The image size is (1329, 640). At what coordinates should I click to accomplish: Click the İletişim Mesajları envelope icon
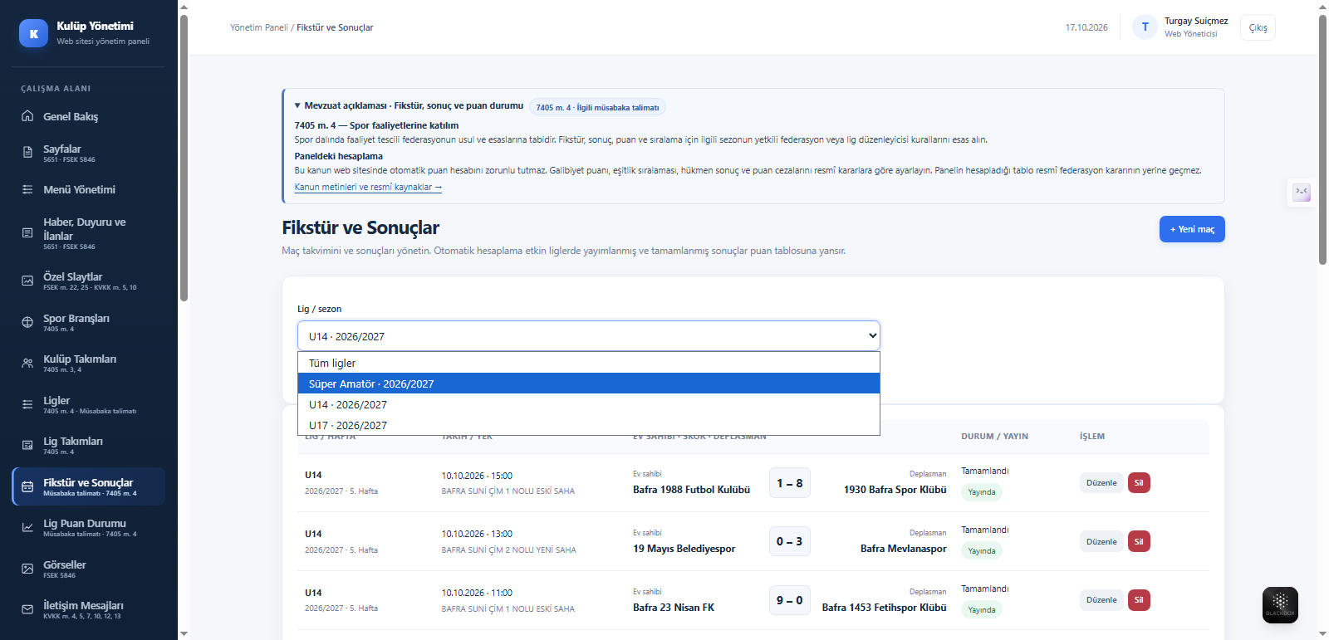coord(27,609)
